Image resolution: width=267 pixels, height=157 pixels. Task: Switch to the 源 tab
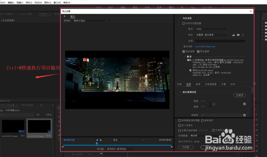tap(65, 16)
